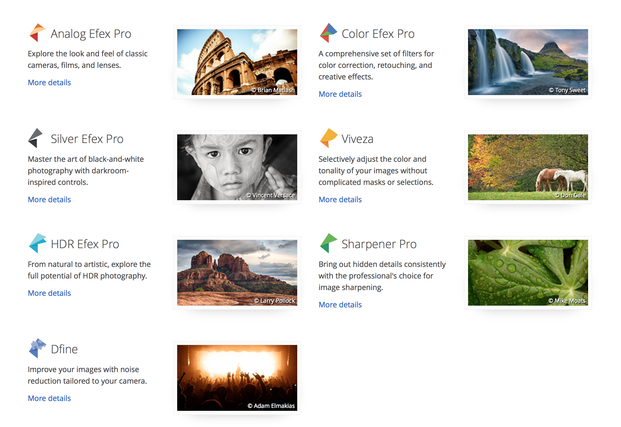Open More details under Silver Efex Pro
Screen dimensions: 621x427
(49, 200)
